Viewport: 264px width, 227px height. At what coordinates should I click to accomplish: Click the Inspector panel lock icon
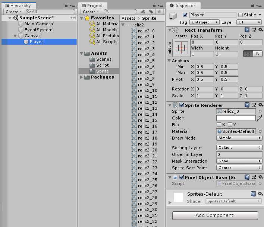(252, 6)
